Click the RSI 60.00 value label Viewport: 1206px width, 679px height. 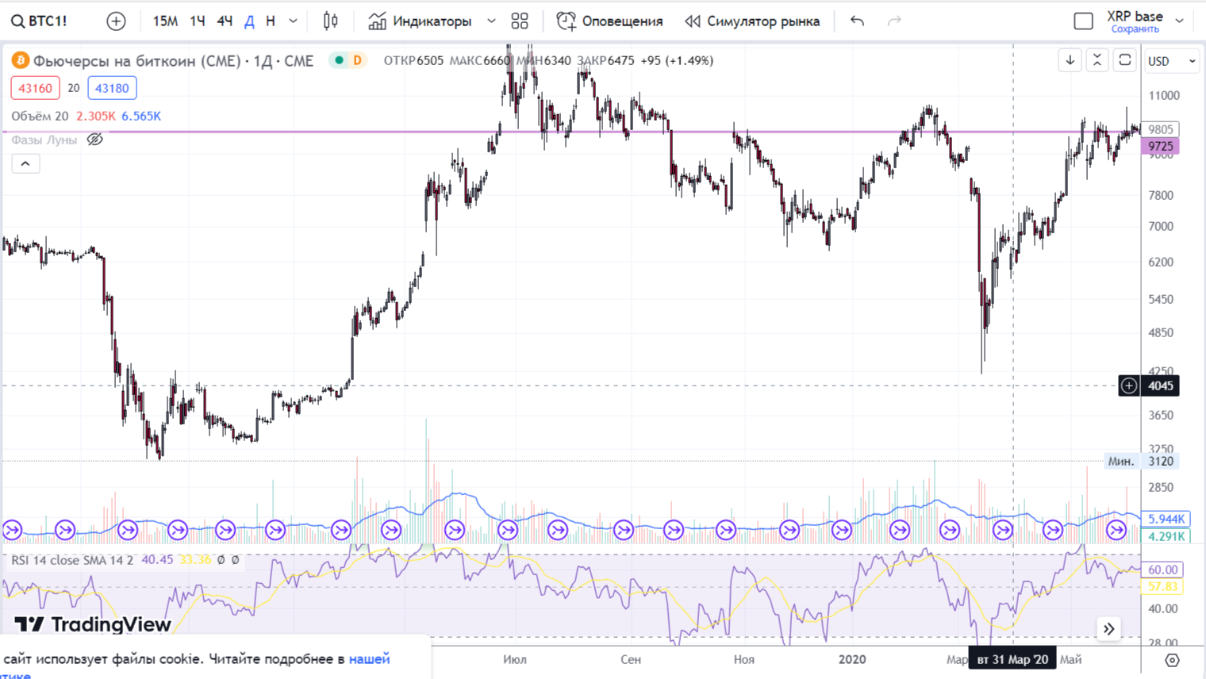pos(1162,570)
